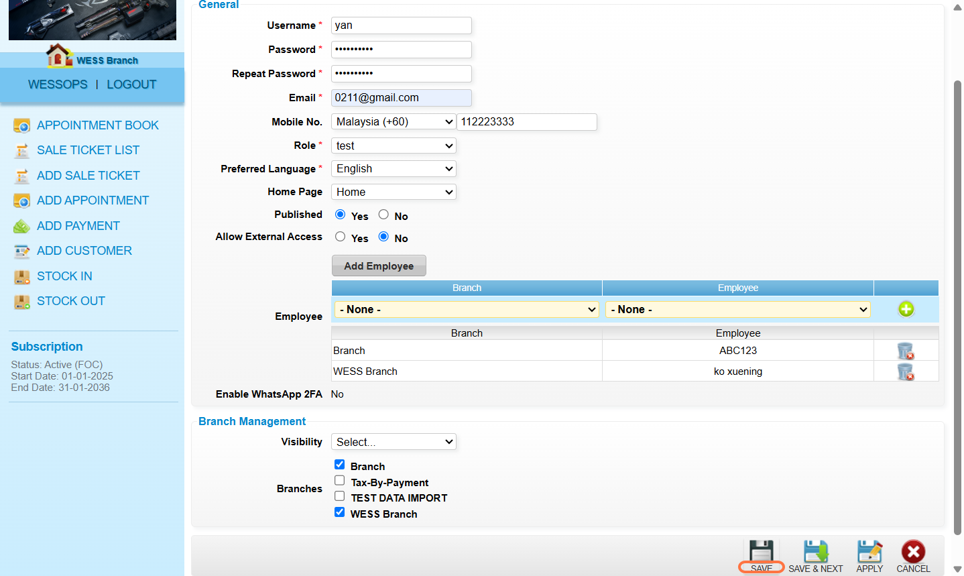Click the Add Customer sidebar icon
The image size is (964, 576).
(x=22, y=251)
